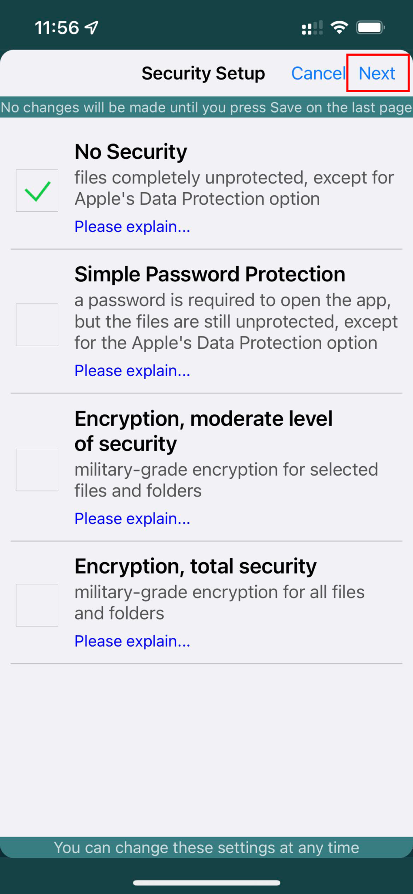Screen dimensions: 413x894
Task: Select Encryption, total security
Action: 37,605
